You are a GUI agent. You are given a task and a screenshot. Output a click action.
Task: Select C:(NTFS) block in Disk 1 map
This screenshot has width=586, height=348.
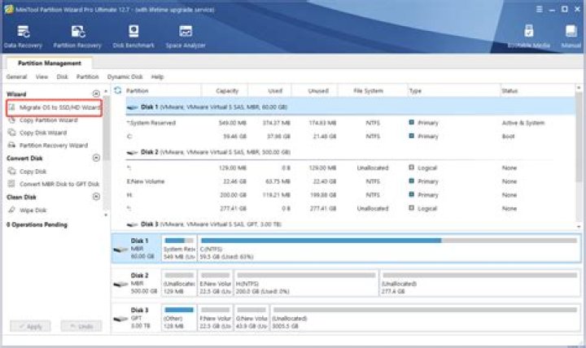(x=389, y=248)
